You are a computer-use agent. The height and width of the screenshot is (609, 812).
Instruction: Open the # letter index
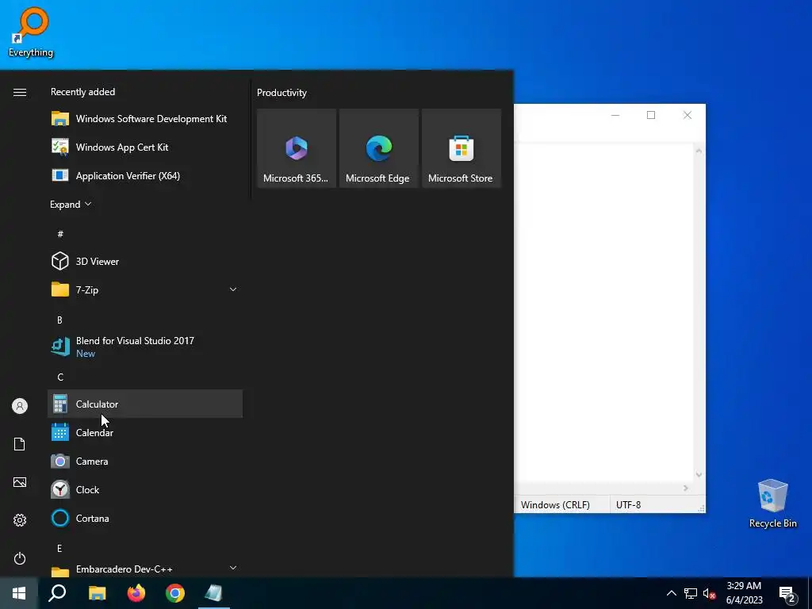tap(60, 234)
